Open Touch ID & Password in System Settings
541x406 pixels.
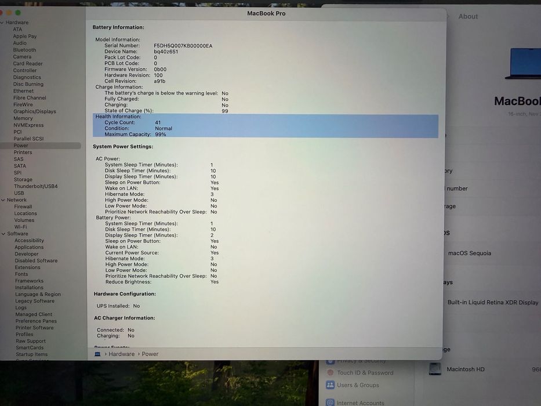(360, 373)
